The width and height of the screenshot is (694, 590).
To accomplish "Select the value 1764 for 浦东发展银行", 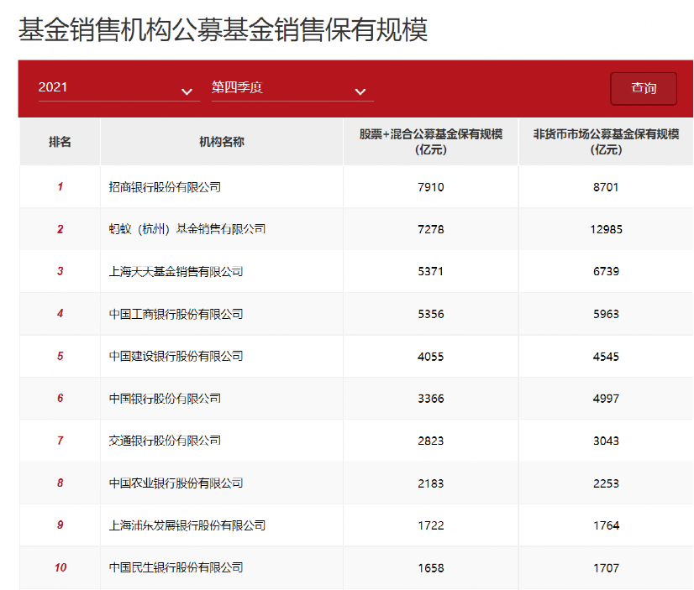I will [606, 525].
